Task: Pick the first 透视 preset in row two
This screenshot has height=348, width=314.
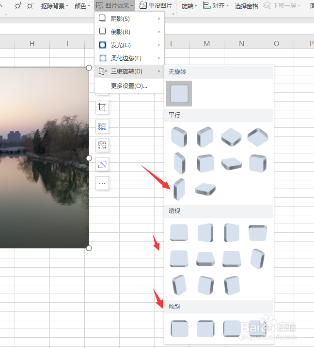Action: tap(179, 259)
